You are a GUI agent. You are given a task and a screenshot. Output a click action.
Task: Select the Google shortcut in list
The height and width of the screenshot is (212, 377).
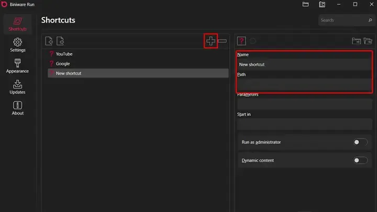pyautogui.click(x=63, y=63)
